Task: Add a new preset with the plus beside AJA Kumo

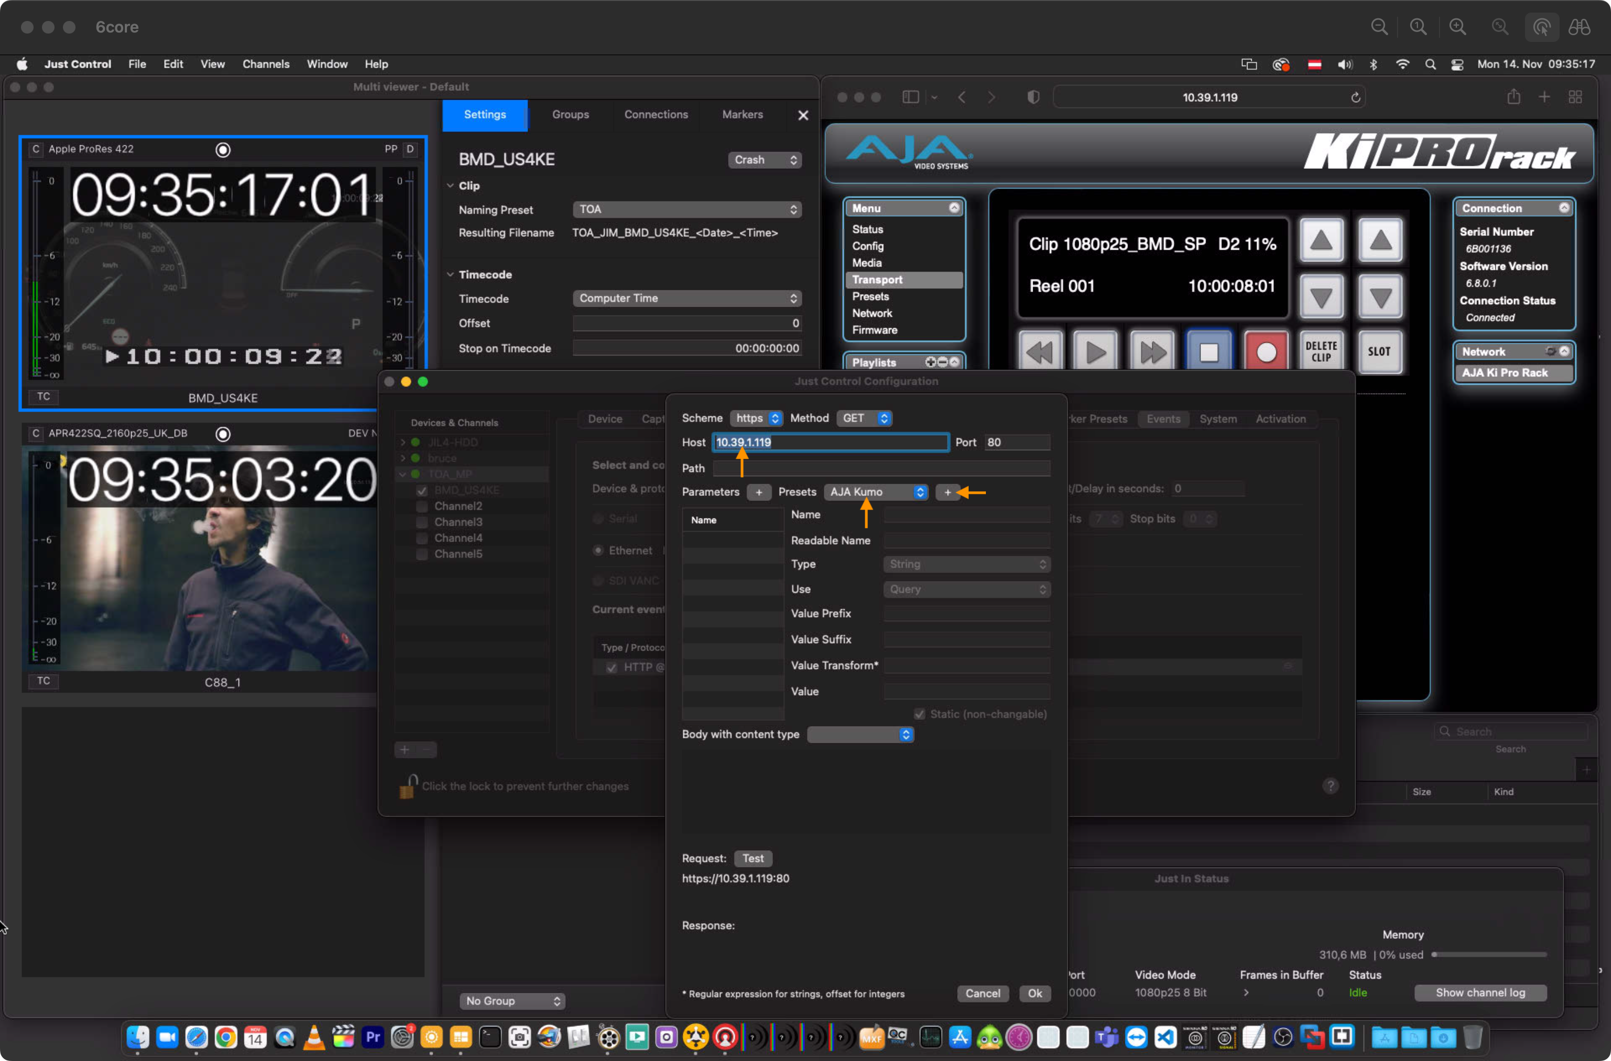Action: [947, 493]
